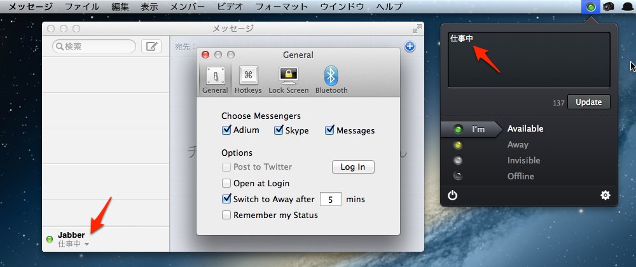Set status to Invisible
This screenshot has width=636, height=267.
click(x=523, y=160)
